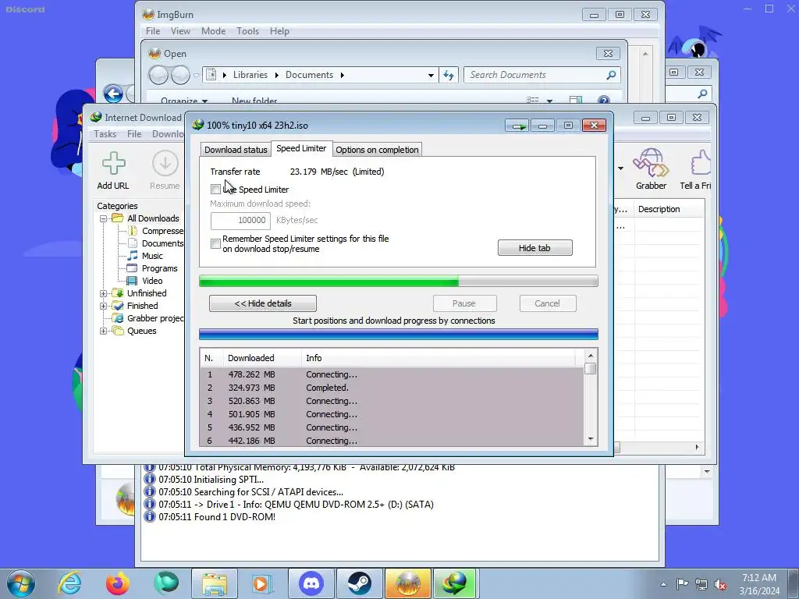The height and width of the screenshot is (599, 799).
Task: Expand the Unfinished category
Action: pyautogui.click(x=104, y=293)
